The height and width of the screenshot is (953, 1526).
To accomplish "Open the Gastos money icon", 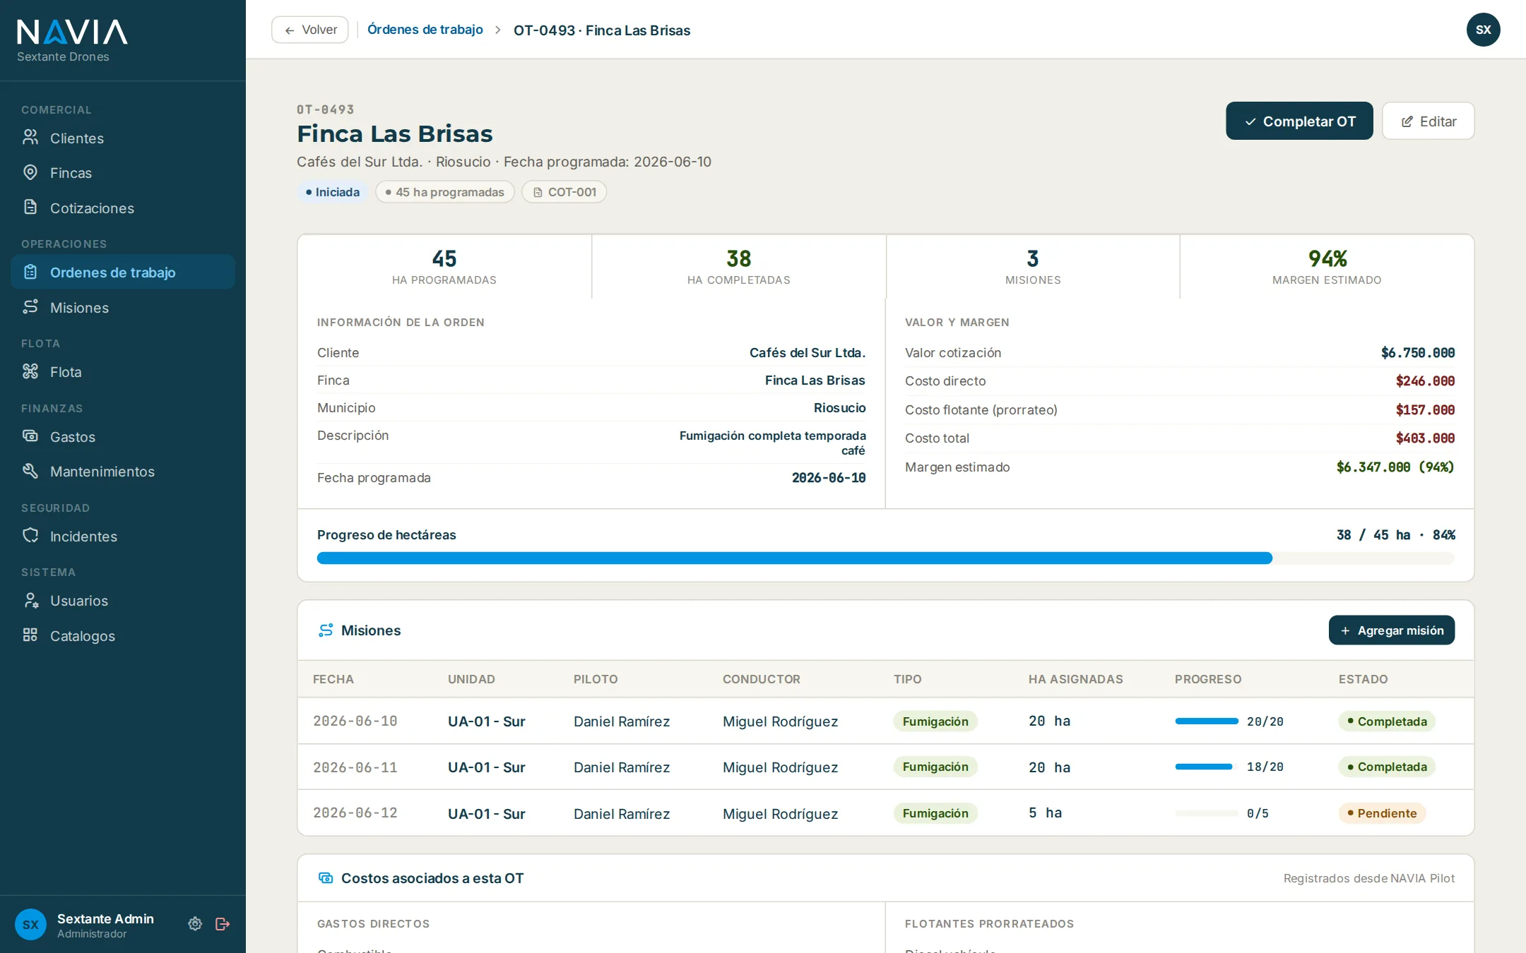I will 30,436.
